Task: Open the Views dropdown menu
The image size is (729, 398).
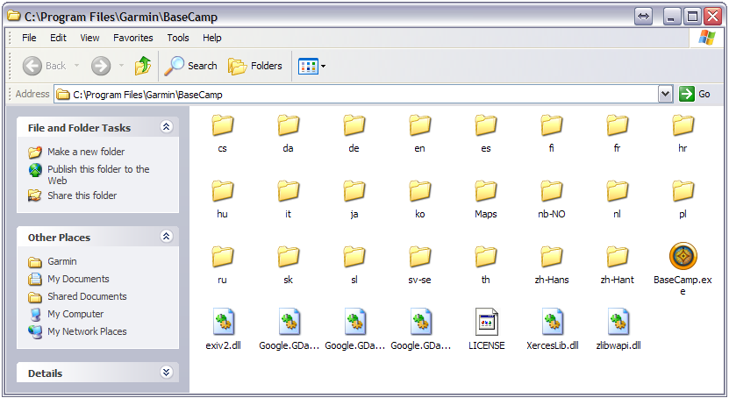Action: (311, 66)
